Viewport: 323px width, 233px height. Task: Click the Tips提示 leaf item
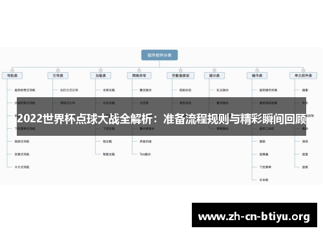click(x=145, y=154)
